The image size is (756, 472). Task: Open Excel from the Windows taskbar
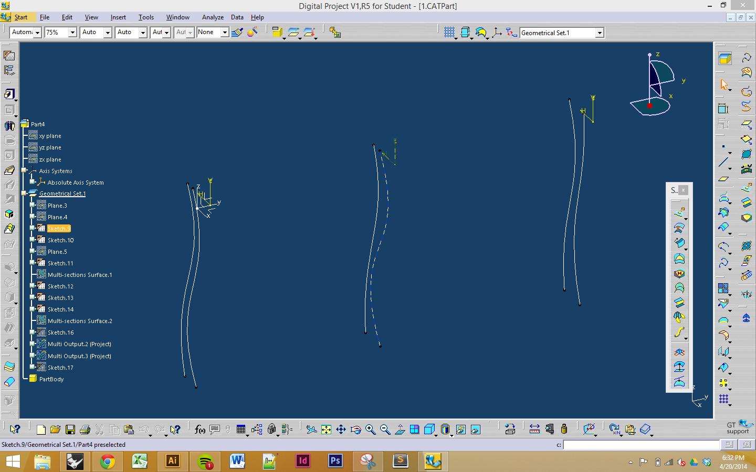(140, 462)
